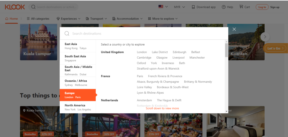The width and height of the screenshot is (288, 137).
Task: Click the scrollbar down arrow in popup
Action: (x=226, y=111)
